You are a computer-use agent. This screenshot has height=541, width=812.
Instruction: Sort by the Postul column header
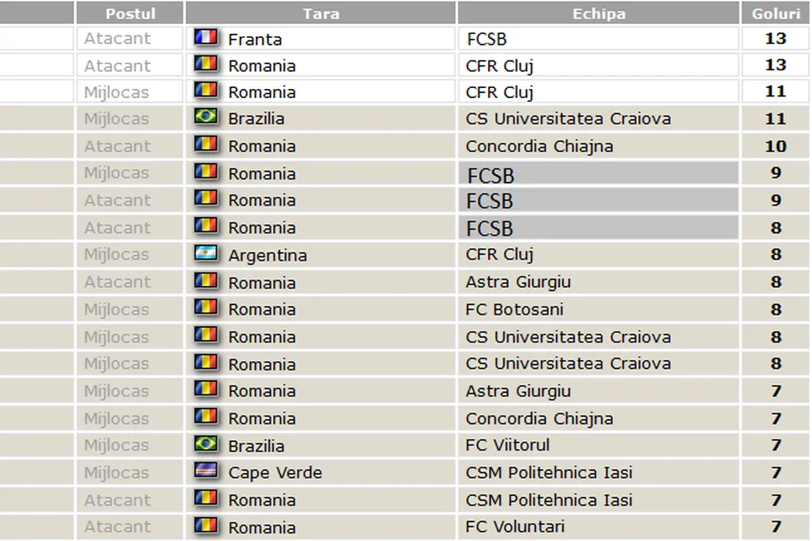click(130, 13)
